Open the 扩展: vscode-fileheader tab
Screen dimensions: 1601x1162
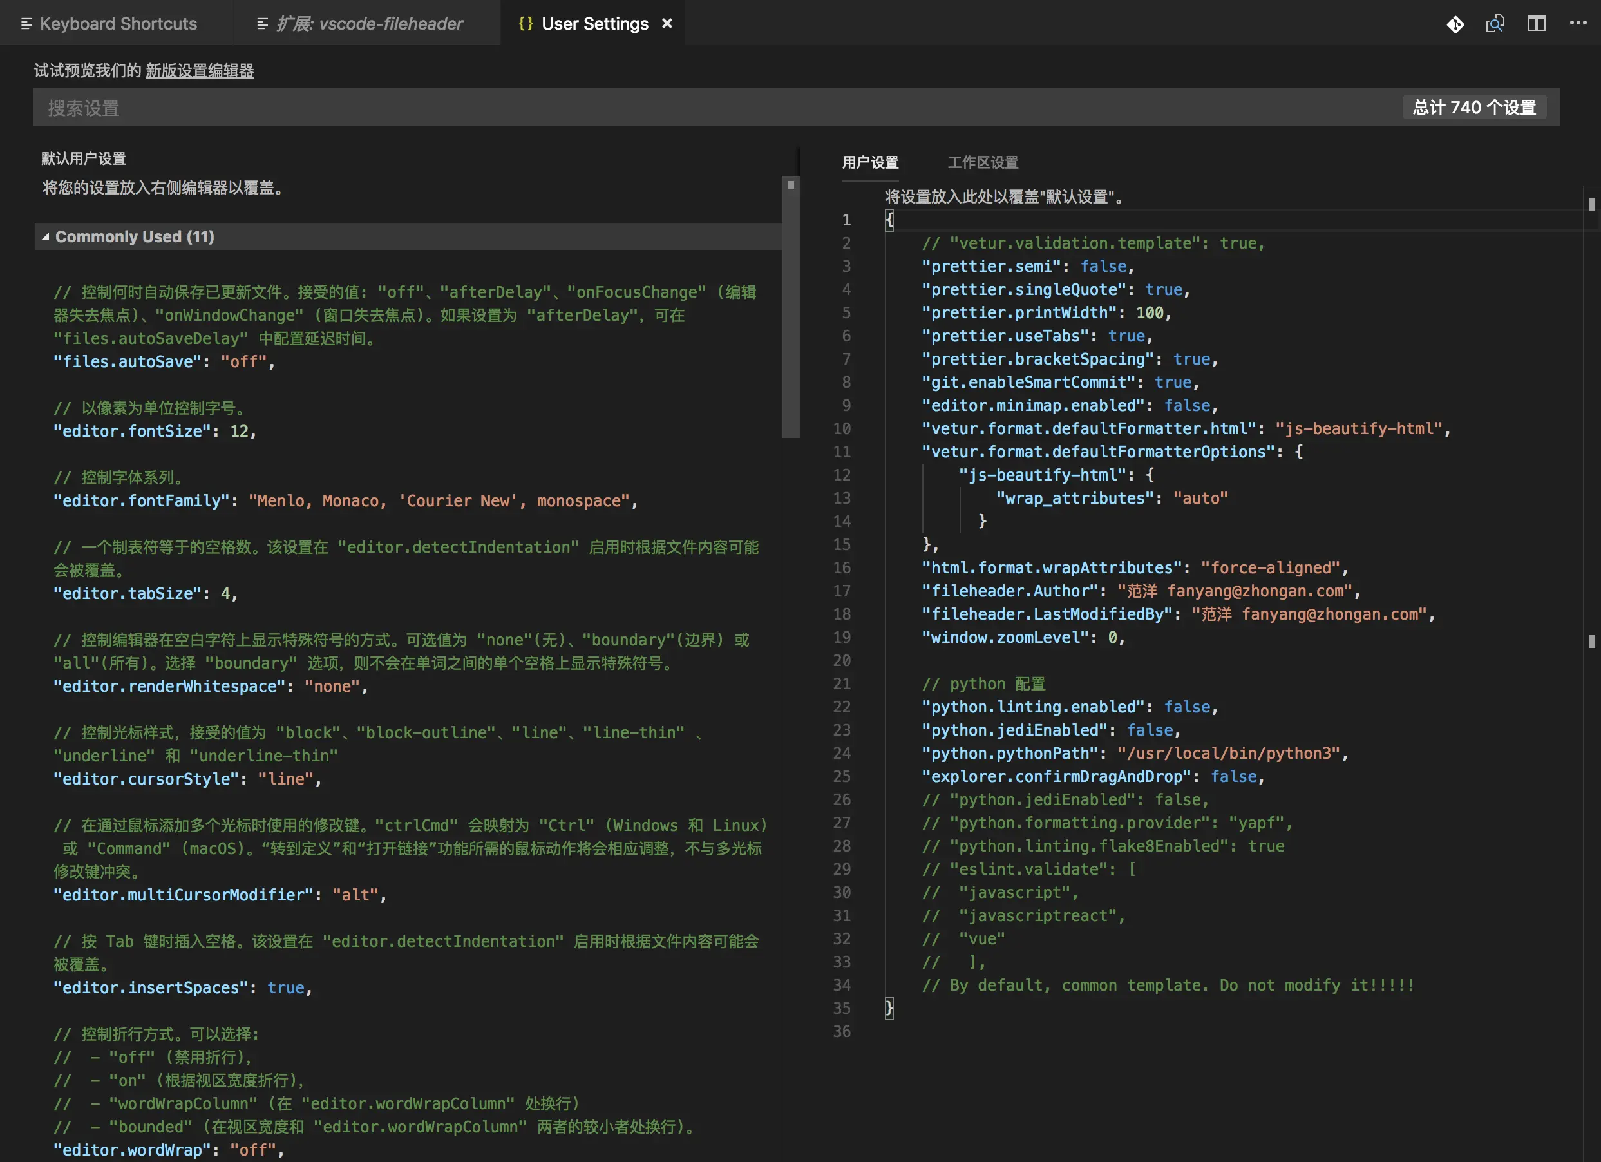click(368, 24)
